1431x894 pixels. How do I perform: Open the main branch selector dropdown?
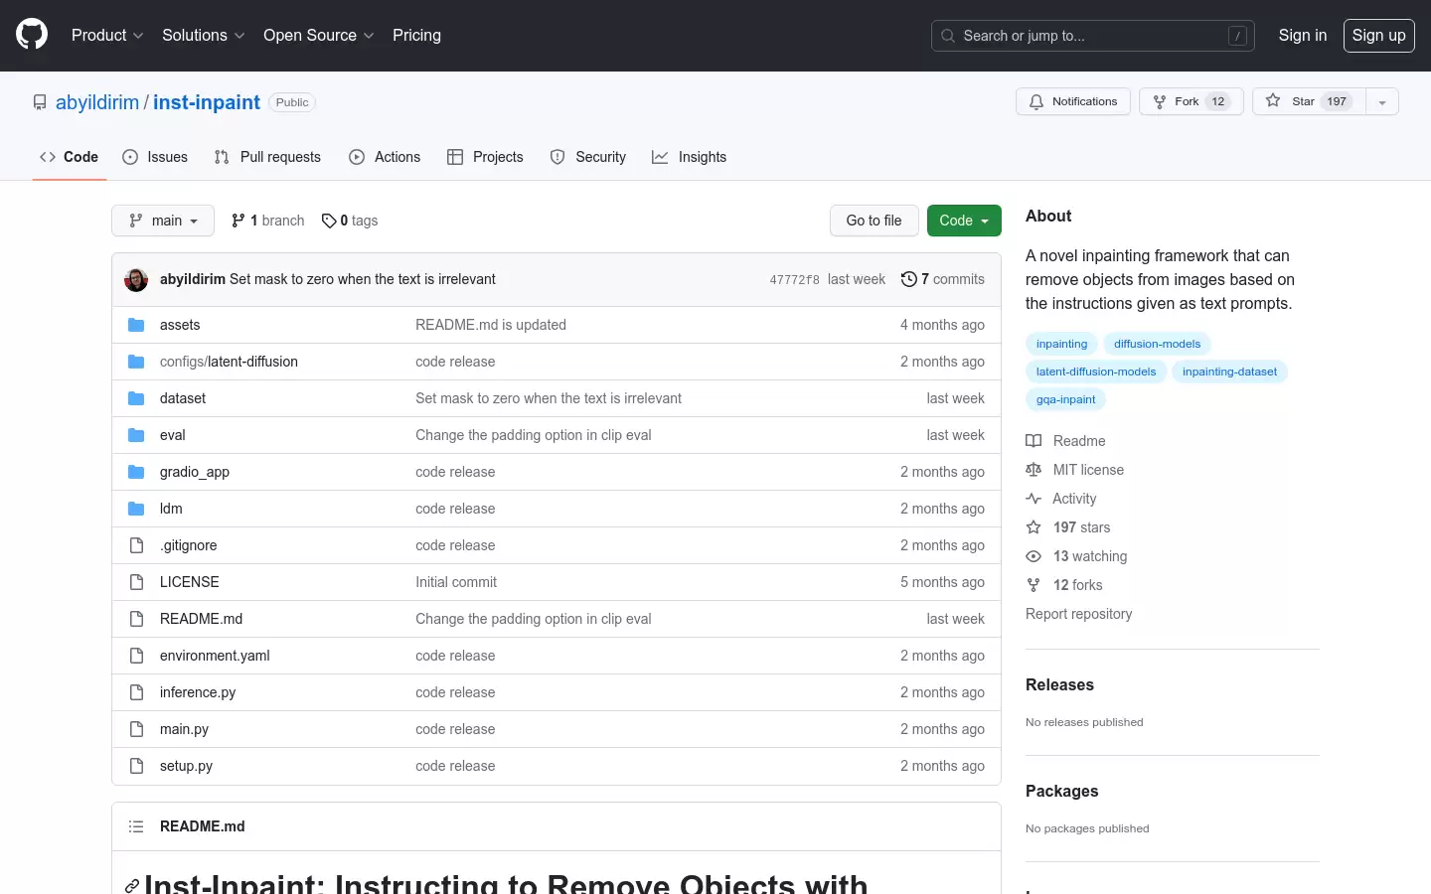pos(163,221)
